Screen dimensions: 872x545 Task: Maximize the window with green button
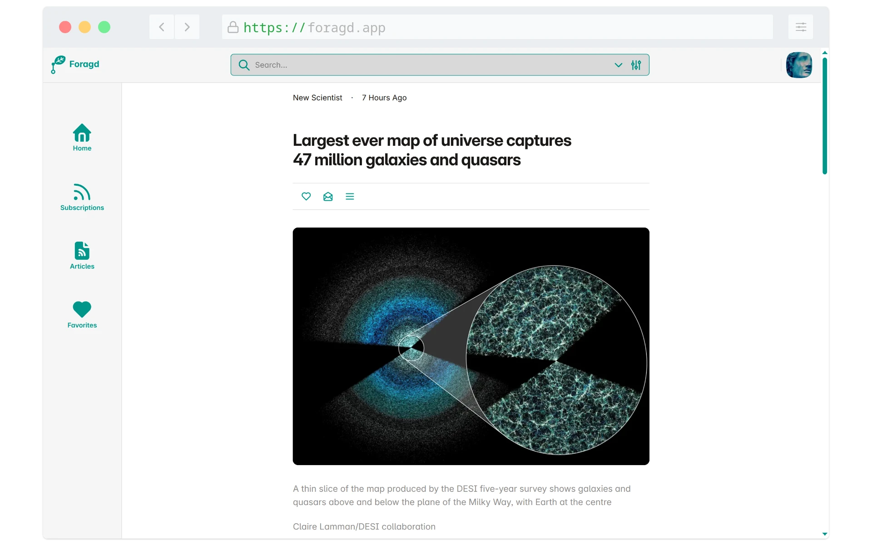point(104,27)
